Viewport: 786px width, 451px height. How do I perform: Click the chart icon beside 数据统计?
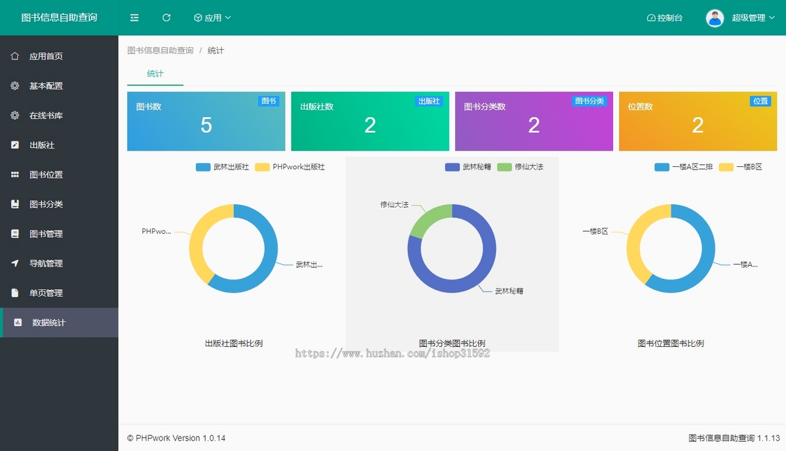pos(18,323)
